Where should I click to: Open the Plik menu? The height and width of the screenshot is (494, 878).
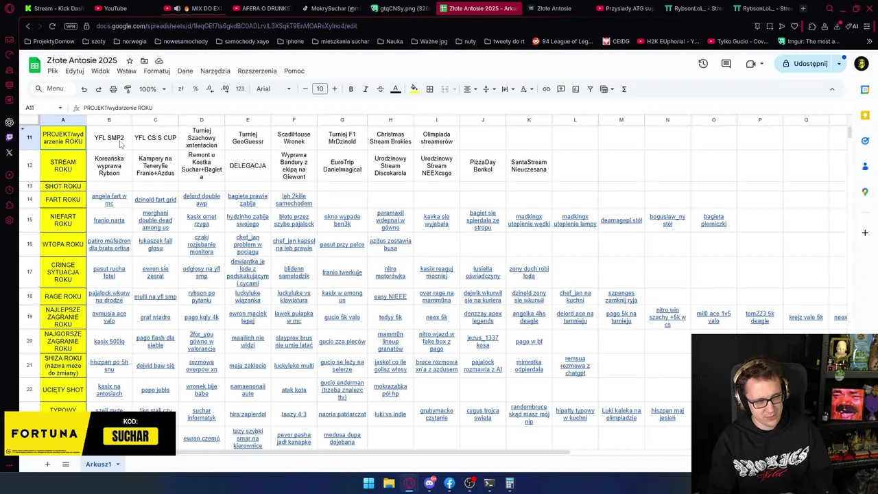click(x=52, y=71)
